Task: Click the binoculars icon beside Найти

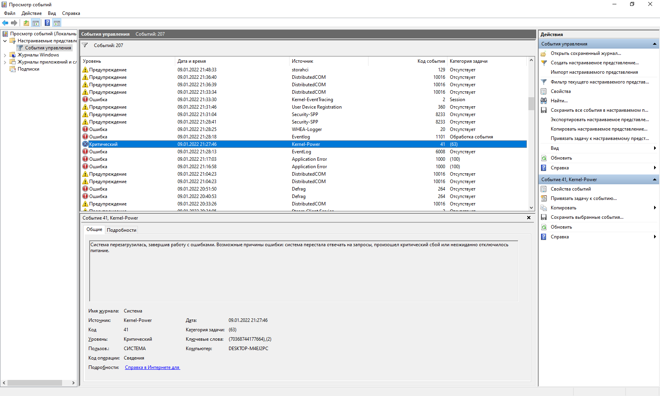Action: tap(544, 101)
